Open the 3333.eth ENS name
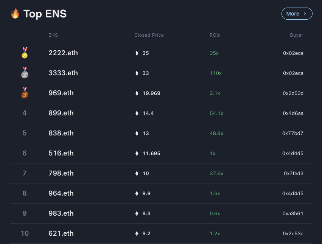The image size is (322, 244). (63, 73)
